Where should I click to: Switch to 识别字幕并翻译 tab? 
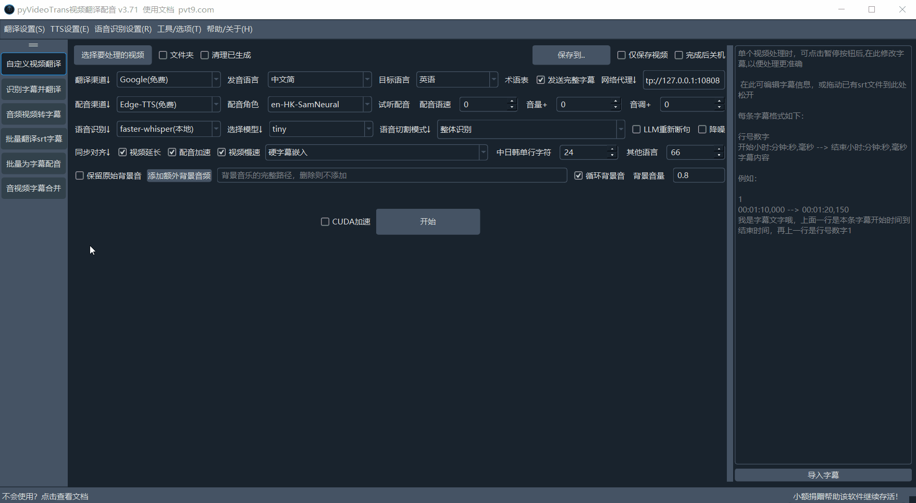(34, 89)
